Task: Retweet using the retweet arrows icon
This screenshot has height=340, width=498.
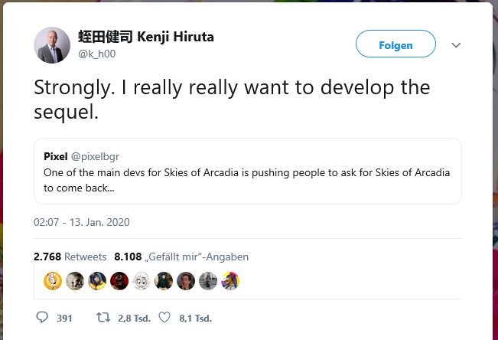Action: 102,317
